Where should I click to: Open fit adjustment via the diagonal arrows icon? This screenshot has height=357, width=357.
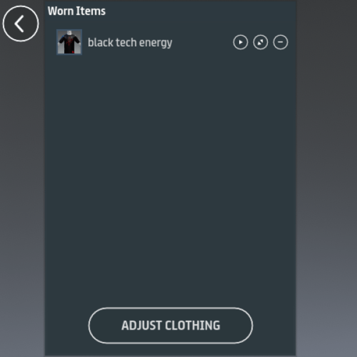pos(261,42)
